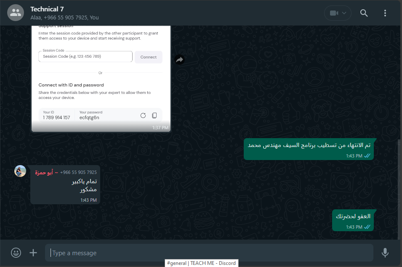Focus the Type a message field
The image size is (402, 267).
coord(209,253)
